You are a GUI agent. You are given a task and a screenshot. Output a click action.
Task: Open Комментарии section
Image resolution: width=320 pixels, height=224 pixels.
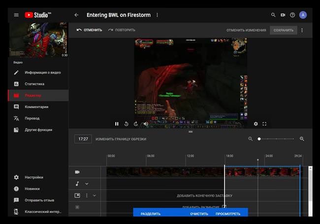[x=38, y=107]
